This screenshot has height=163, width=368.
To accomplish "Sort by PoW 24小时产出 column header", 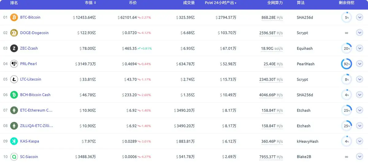I will [x=220, y=3].
